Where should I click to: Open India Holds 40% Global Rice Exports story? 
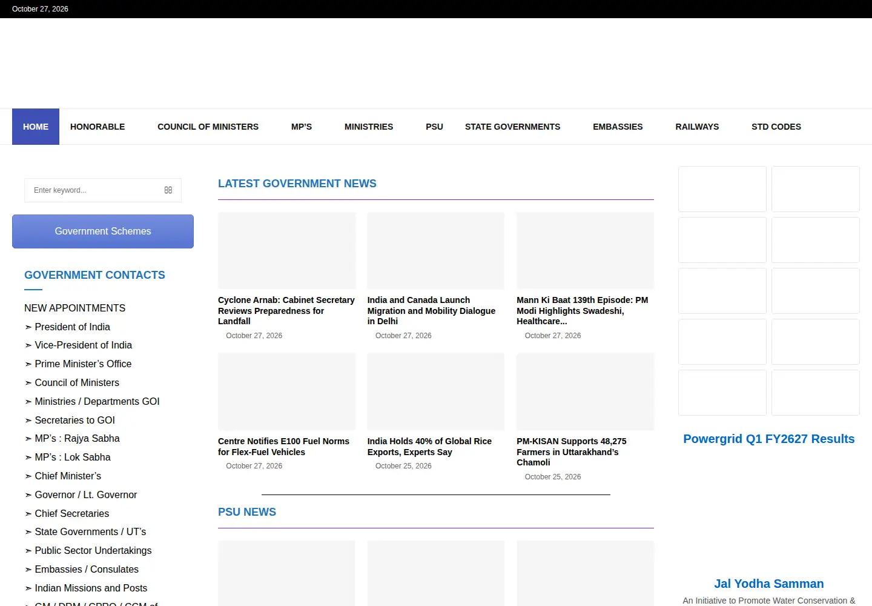point(429,447)
